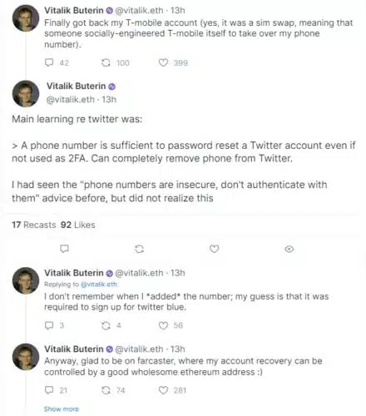Screen dimensions: 366x416
Task: Recast the farcaster post with 74 recasts
Action: [106, 390]
